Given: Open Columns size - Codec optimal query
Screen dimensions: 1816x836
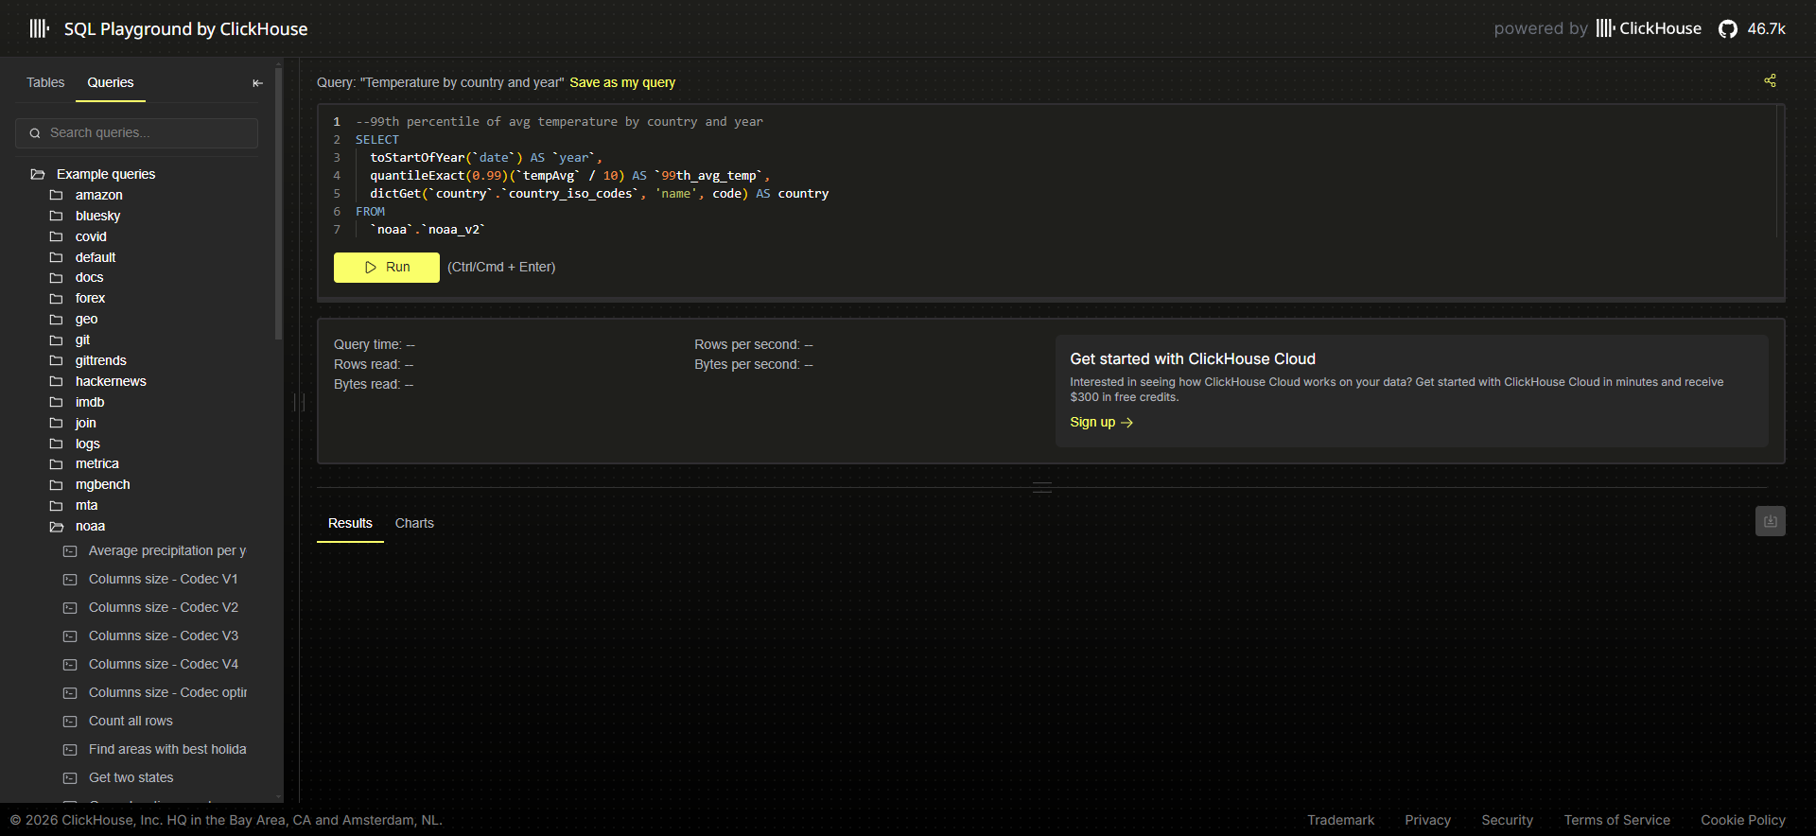Looking at the screenshot, I should pos(167,692).
